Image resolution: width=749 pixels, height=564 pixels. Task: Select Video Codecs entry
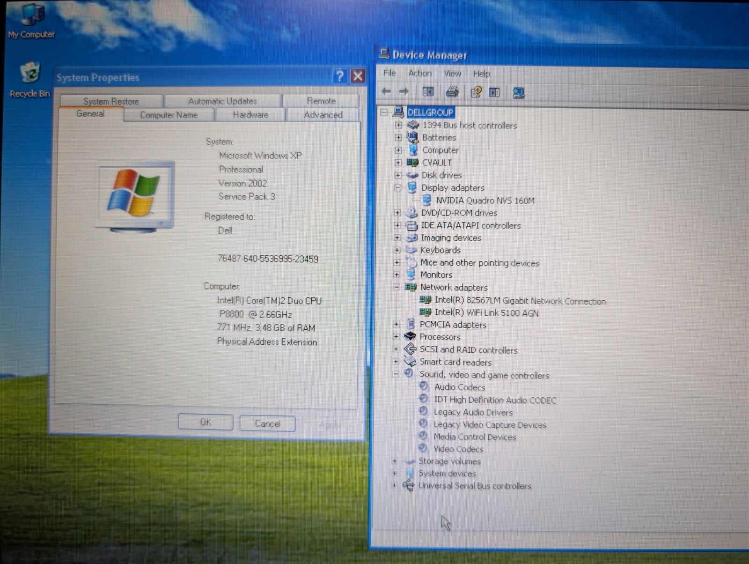458,449
